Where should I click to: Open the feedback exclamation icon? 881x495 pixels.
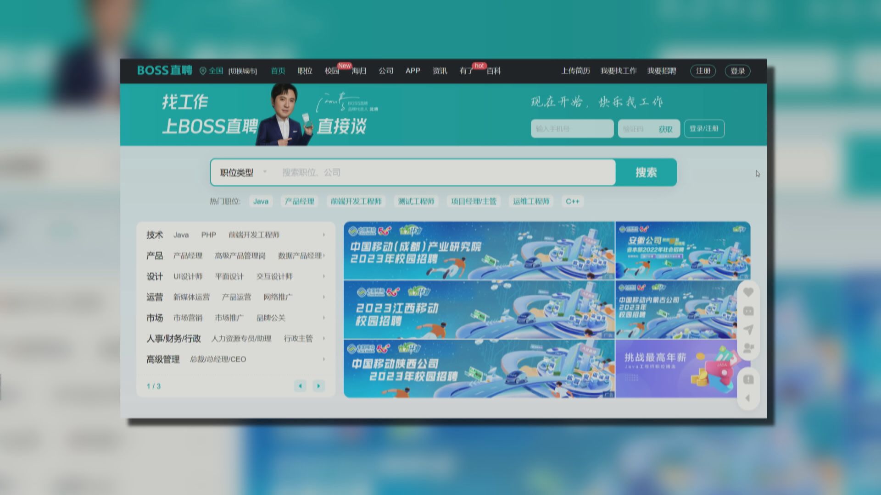click(x=749, y=378)
